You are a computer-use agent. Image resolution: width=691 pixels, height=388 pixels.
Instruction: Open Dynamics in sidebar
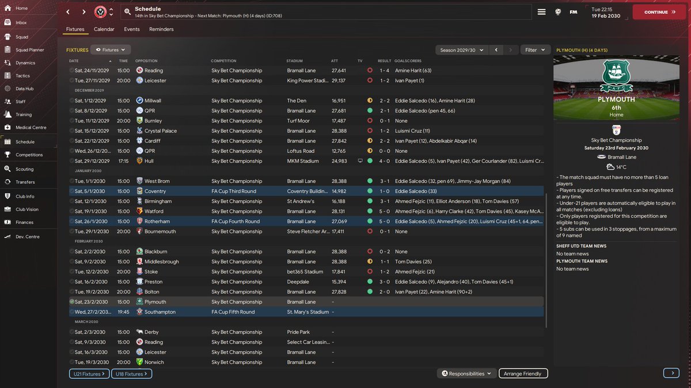26,63
